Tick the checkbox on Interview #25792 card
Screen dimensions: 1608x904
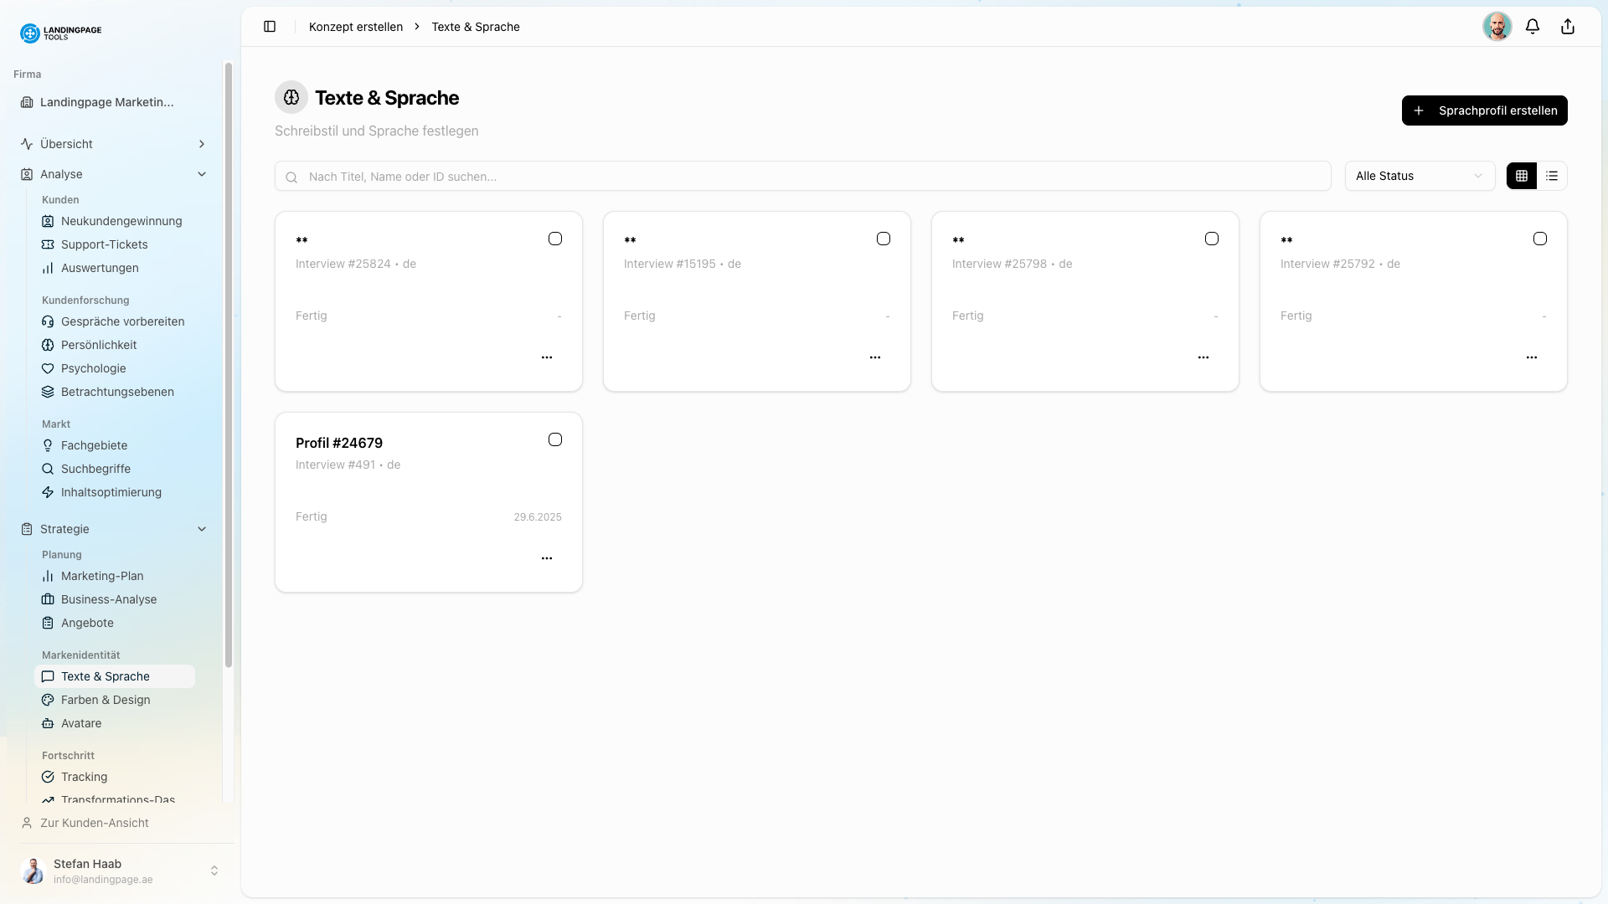click(1539, 239)
